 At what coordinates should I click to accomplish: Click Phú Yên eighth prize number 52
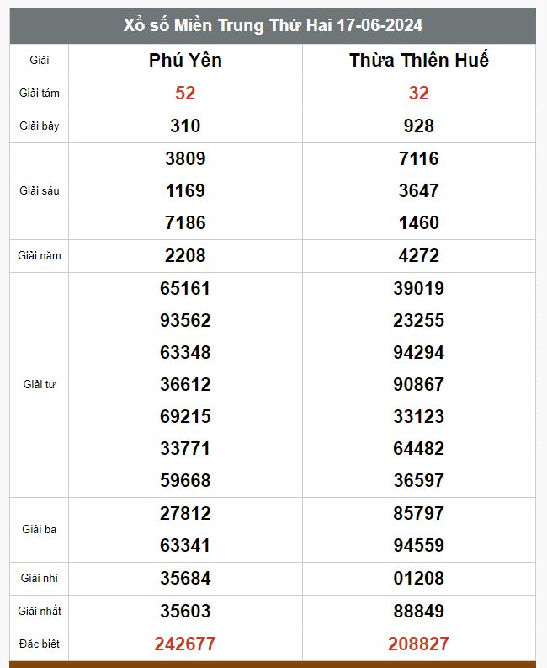(185, 94)
